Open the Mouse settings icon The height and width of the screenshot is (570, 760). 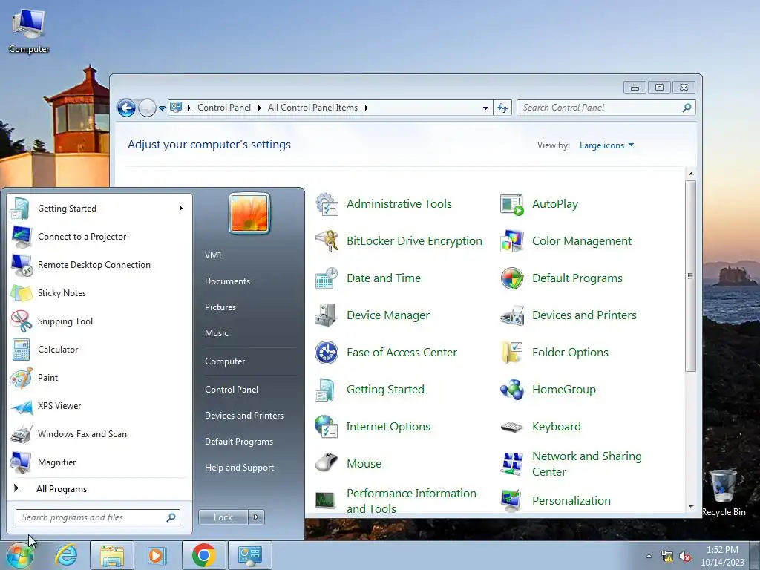[327, 463]
